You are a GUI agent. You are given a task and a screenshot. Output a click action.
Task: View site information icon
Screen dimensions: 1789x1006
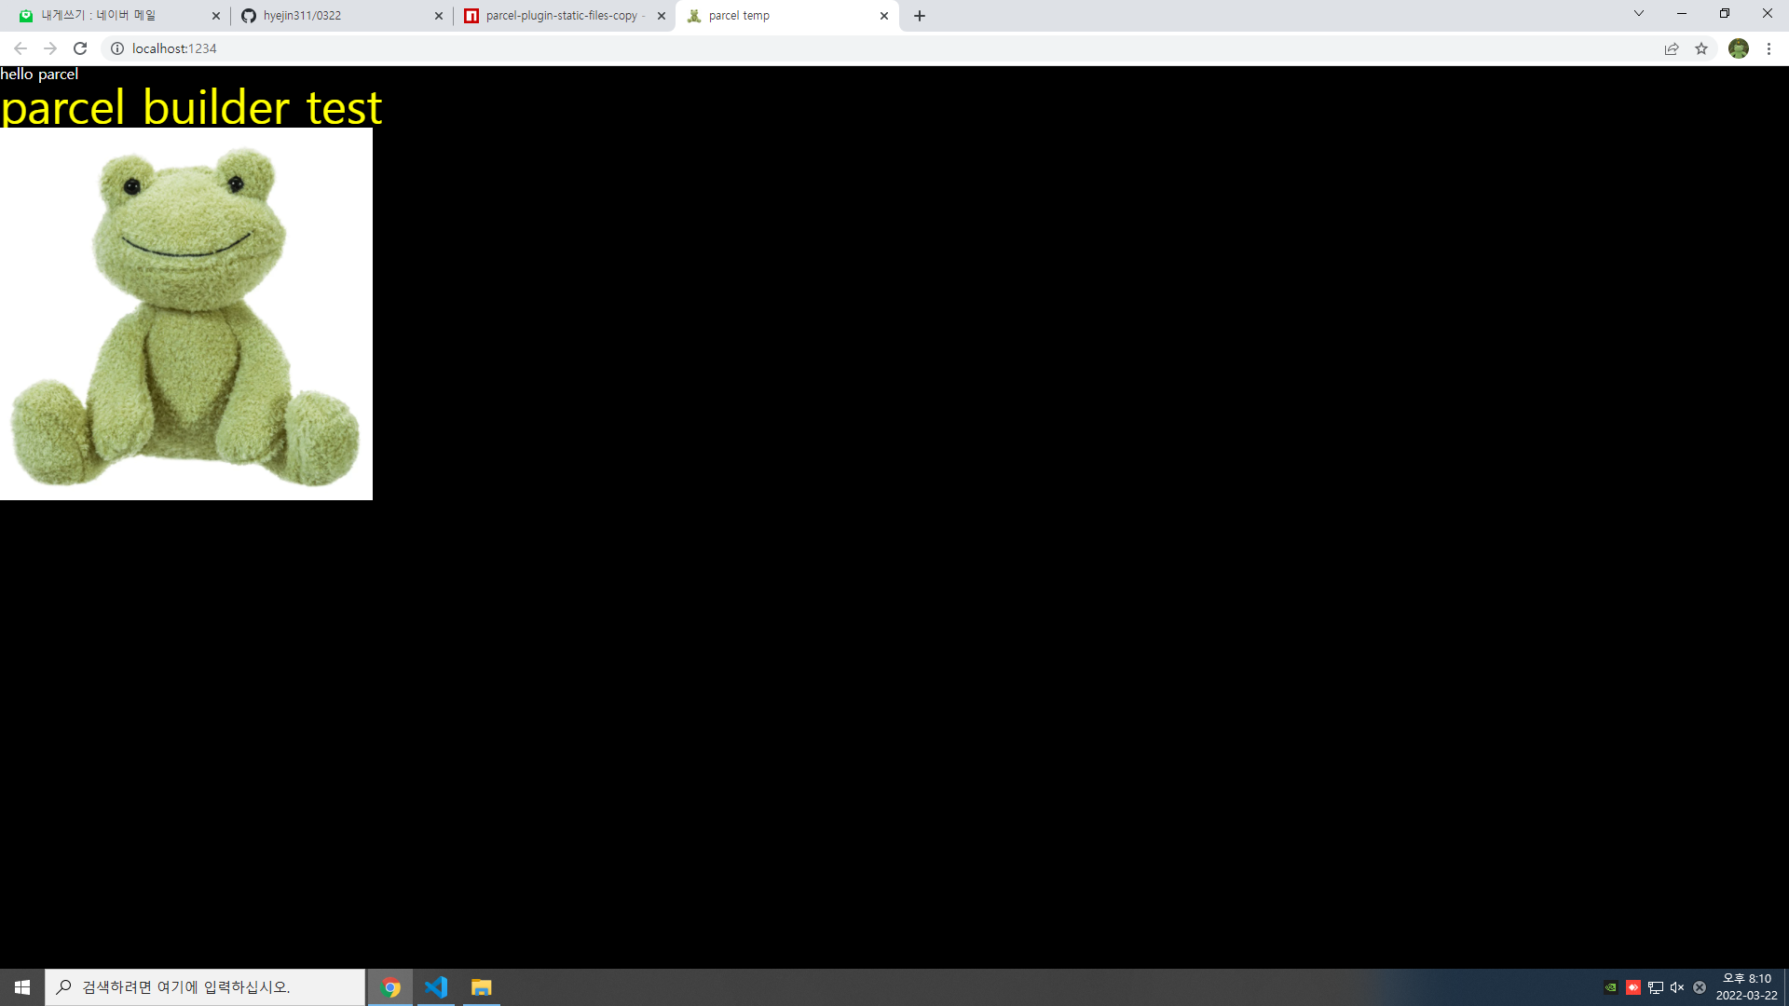[117, 48]
